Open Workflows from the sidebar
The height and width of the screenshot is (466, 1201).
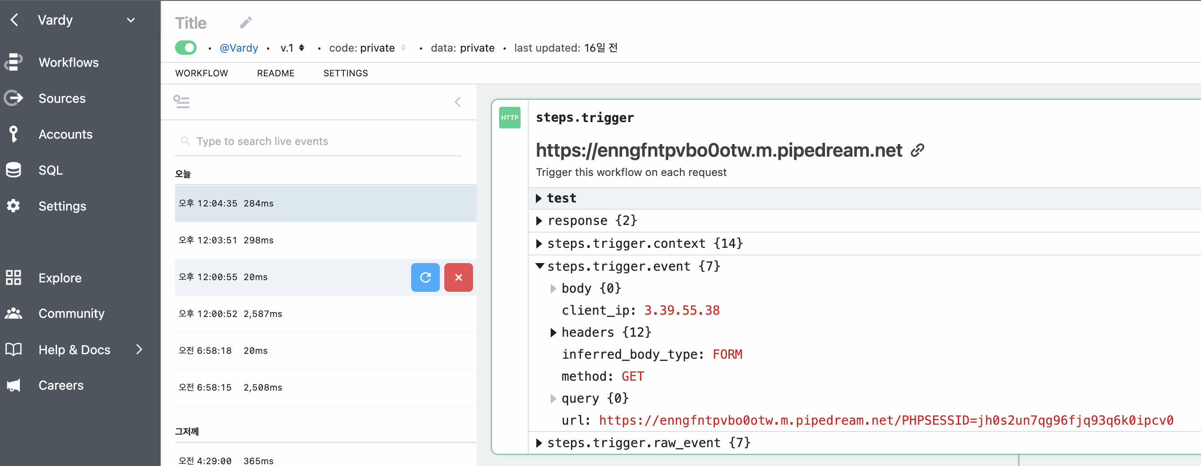click(x=69, y=62)
